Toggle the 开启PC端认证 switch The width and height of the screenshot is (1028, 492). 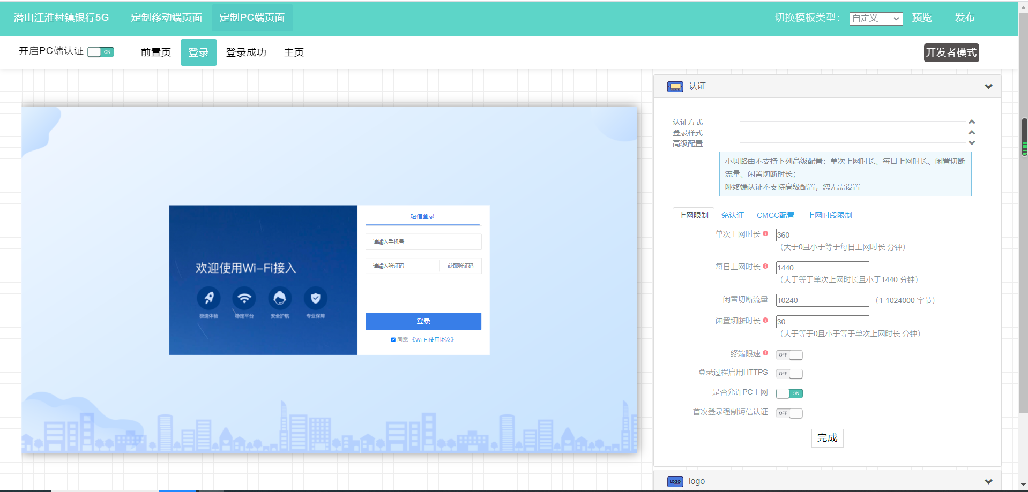pyautogui.click(x=101, y=52)
